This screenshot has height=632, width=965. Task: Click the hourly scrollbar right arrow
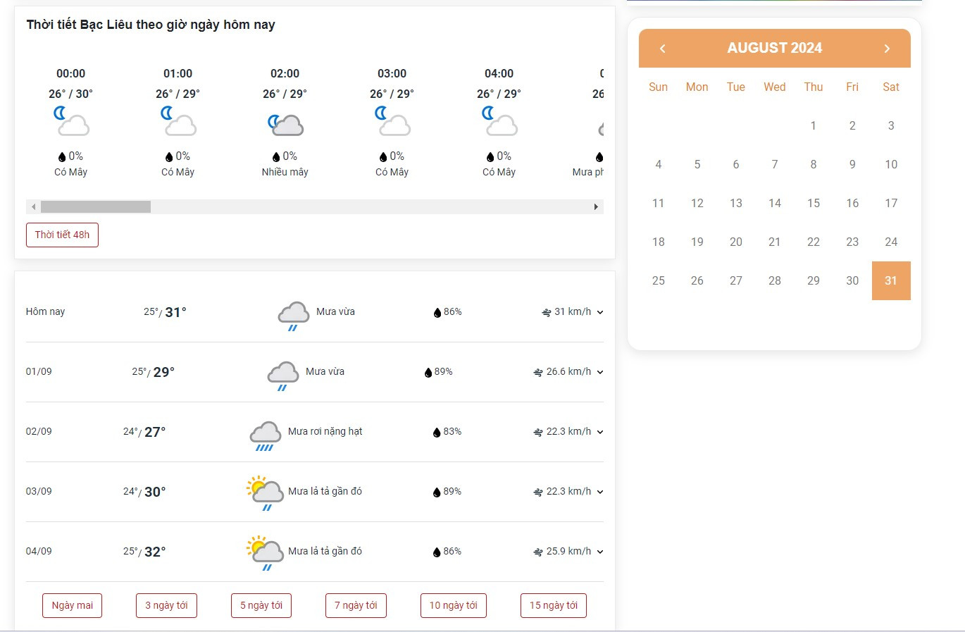(596, 206)
